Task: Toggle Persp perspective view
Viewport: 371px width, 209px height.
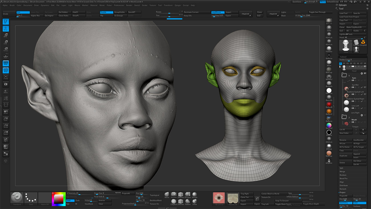Action: tap(6, 63)
